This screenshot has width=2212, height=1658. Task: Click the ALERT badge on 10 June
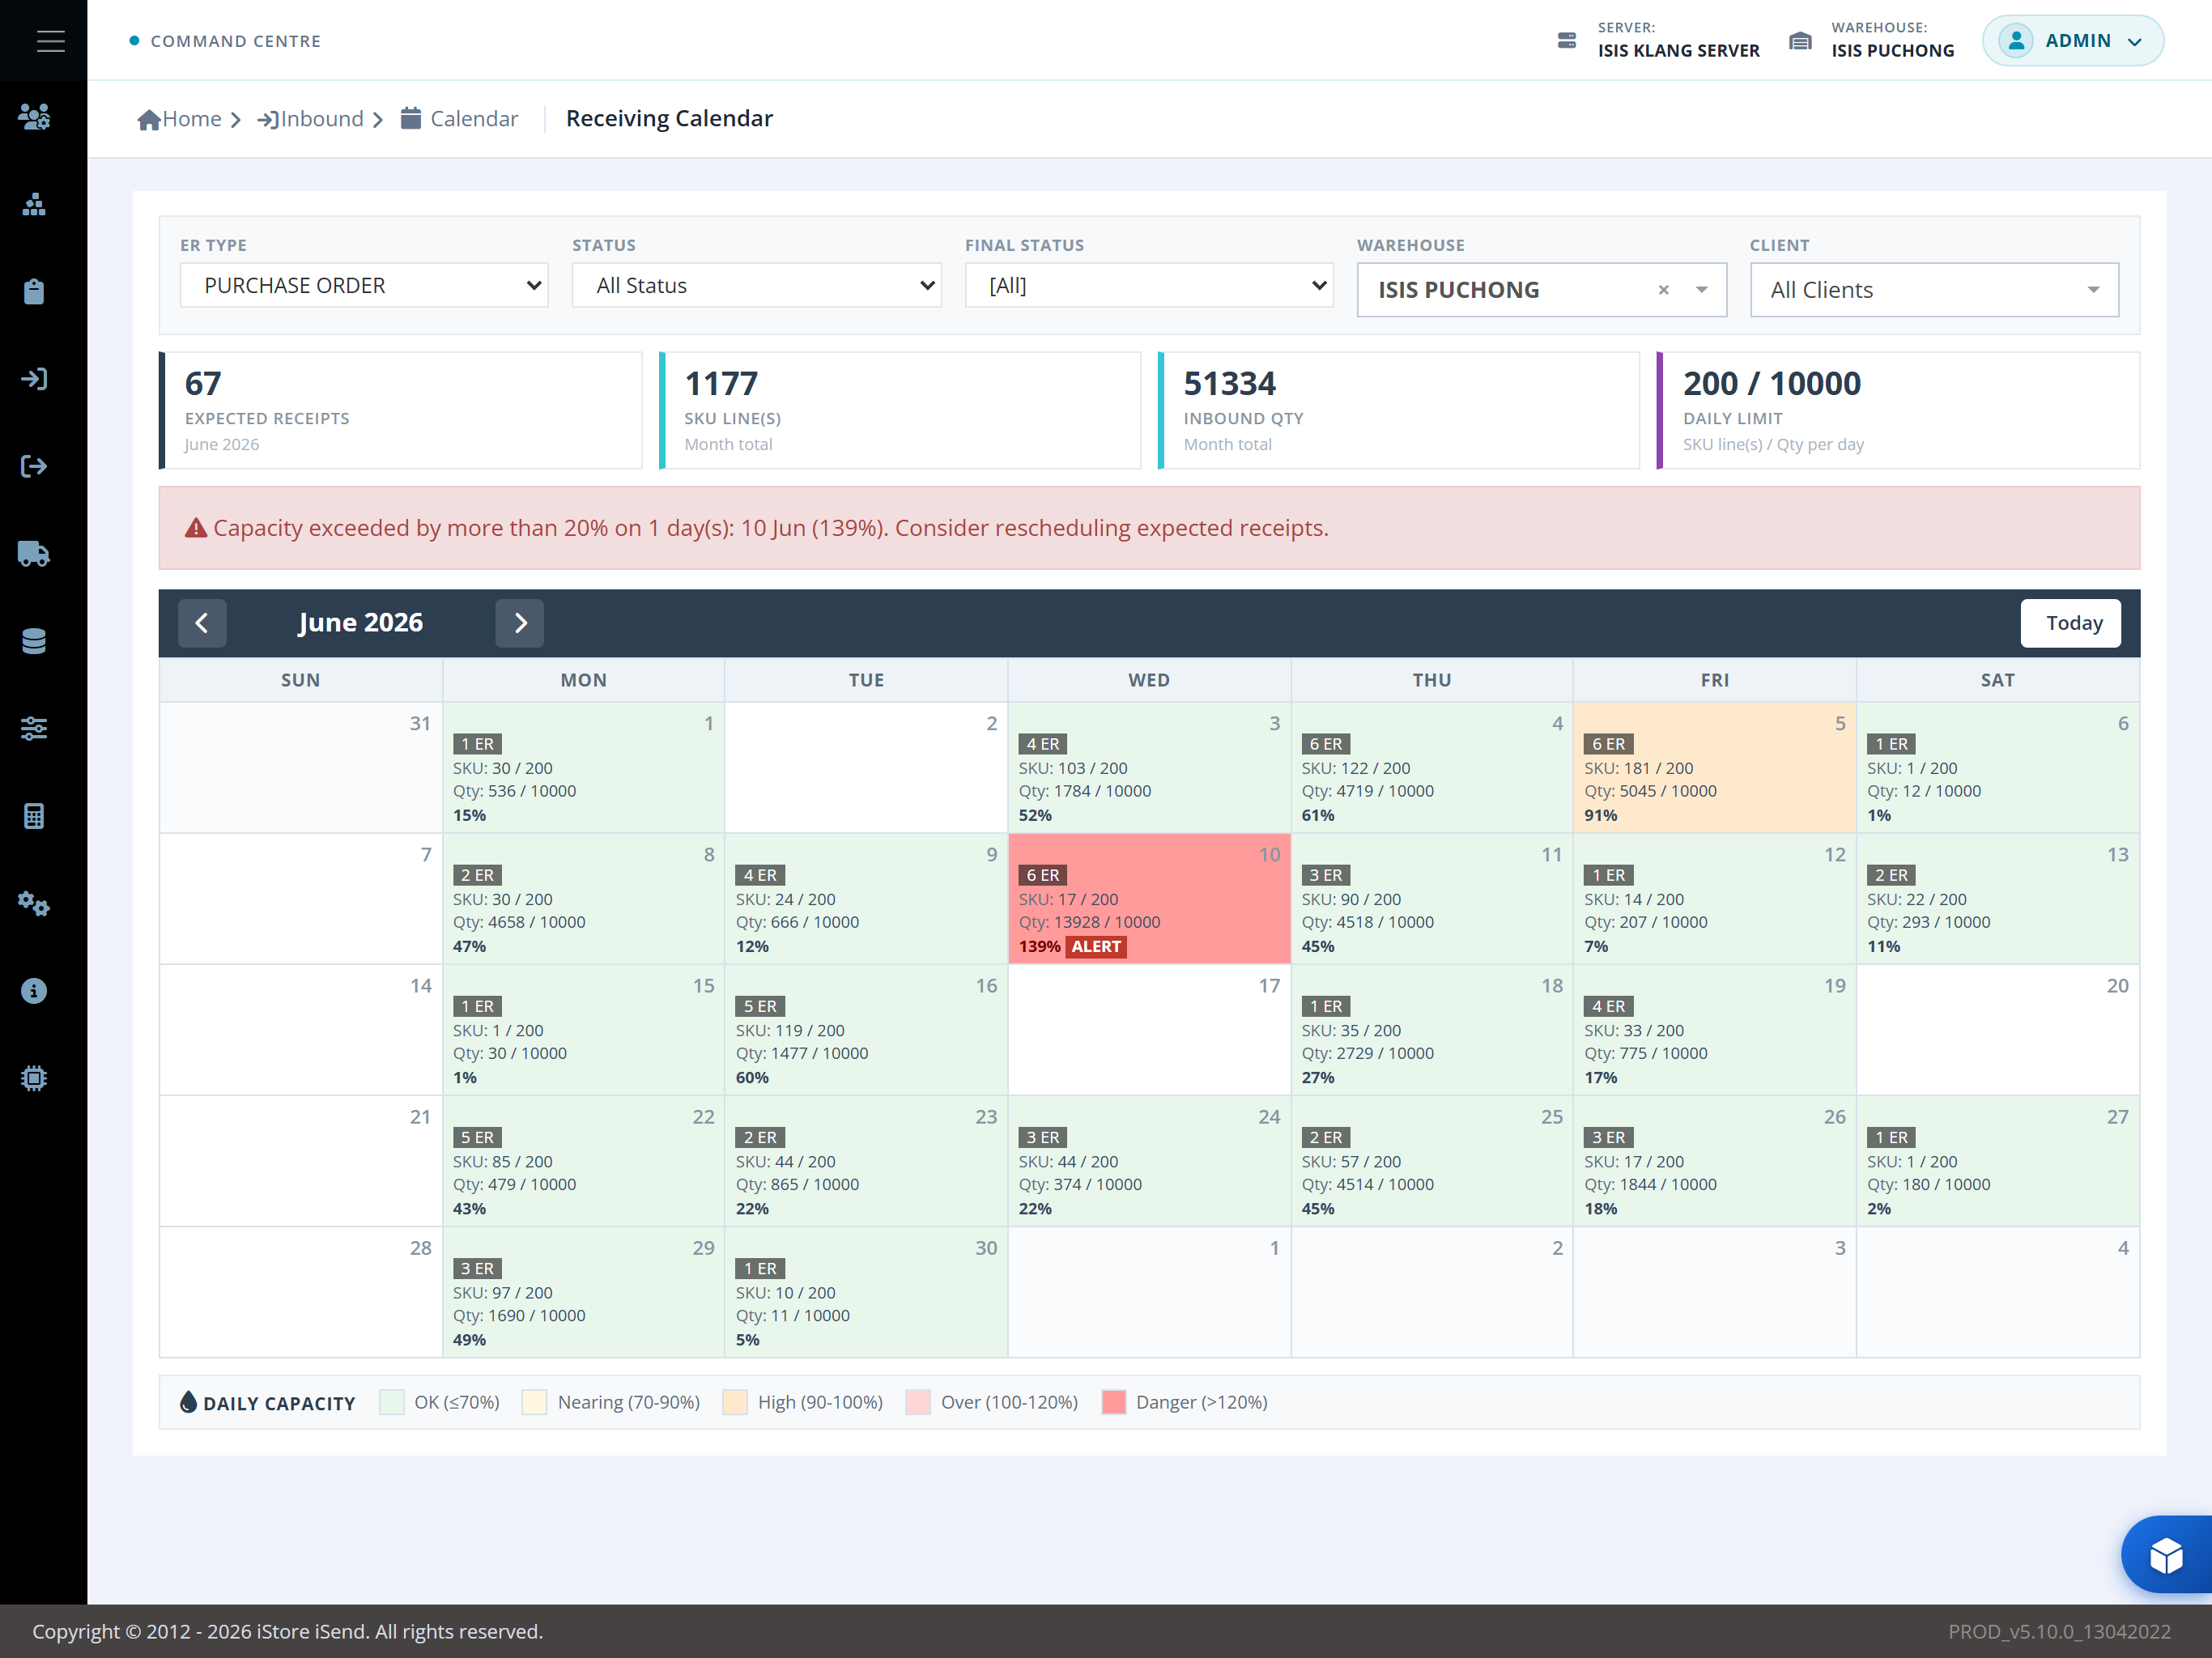pyautogui.click(x=1096, y=947)
